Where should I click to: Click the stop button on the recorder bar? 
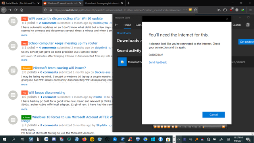pyautogui.click(x=162, y=127)
